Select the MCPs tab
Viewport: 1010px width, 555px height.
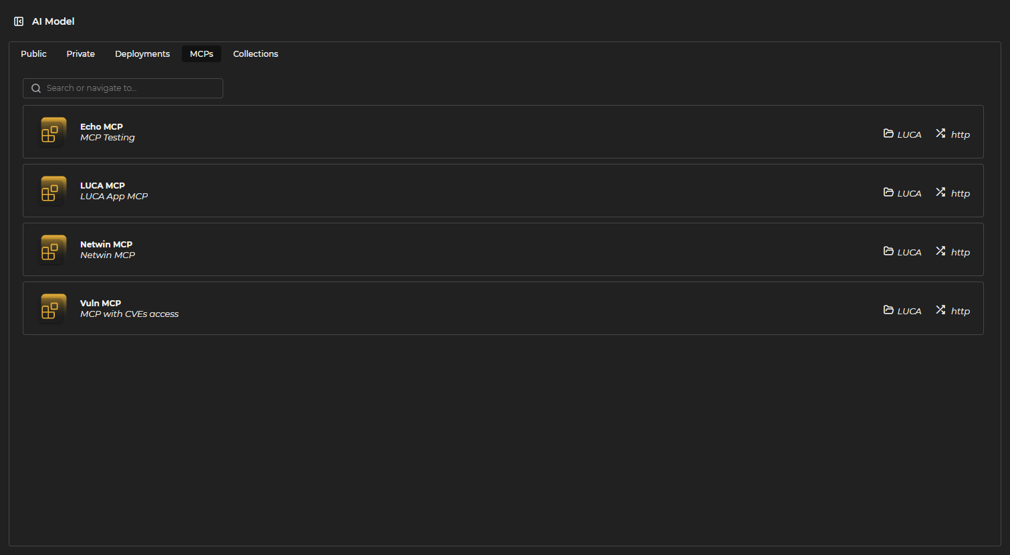tap(201, 53)
